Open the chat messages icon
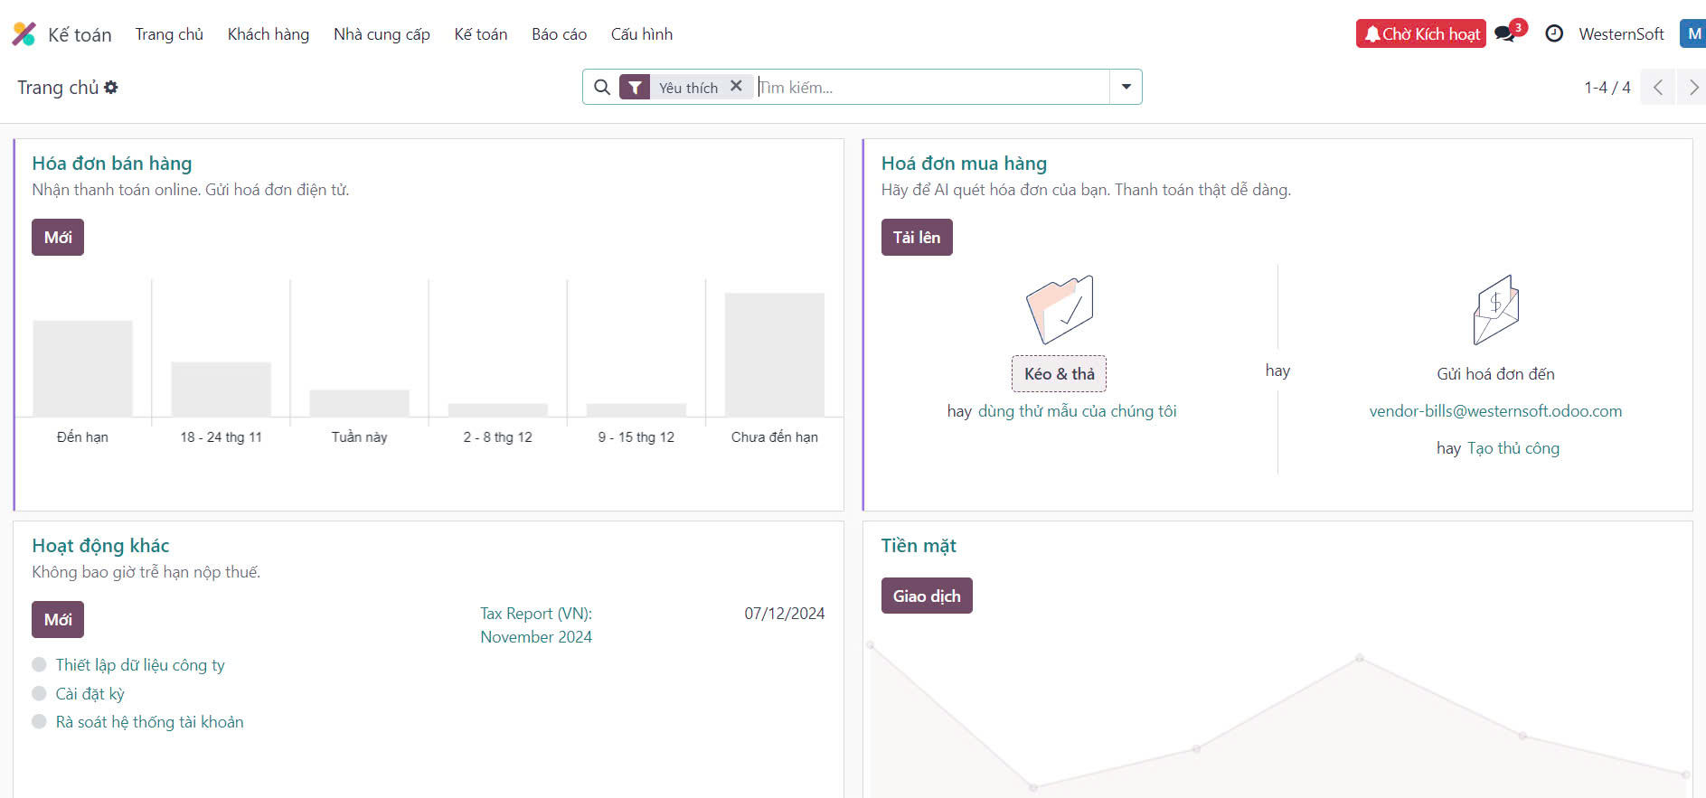This screenshot has height=798, width=1706. (x=1505, y=34)
